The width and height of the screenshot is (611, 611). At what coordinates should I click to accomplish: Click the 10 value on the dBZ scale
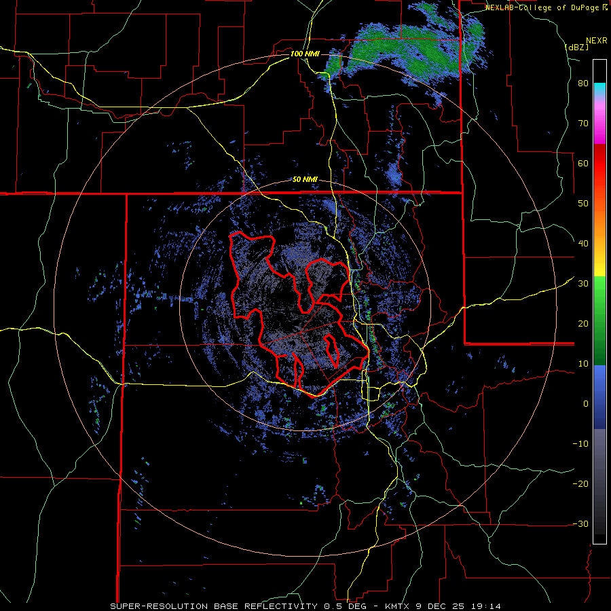click(583, 364)
